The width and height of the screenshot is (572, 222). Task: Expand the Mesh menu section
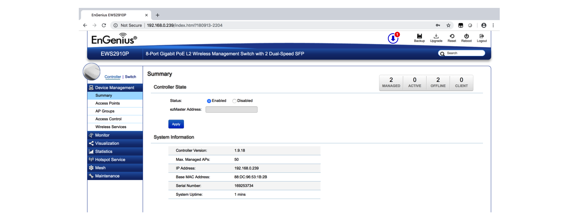click(115, 168)
